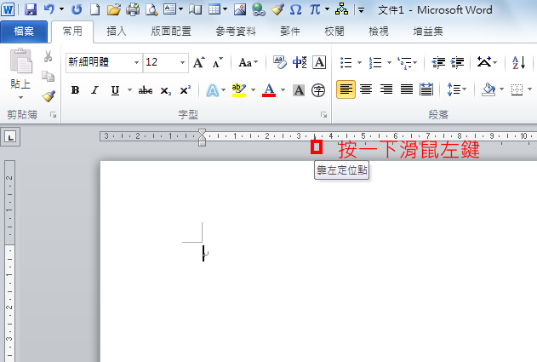The image size is (537, 362).
Task: Click the red font color A button
Action: pyautogui.click(x=269, y=89)
